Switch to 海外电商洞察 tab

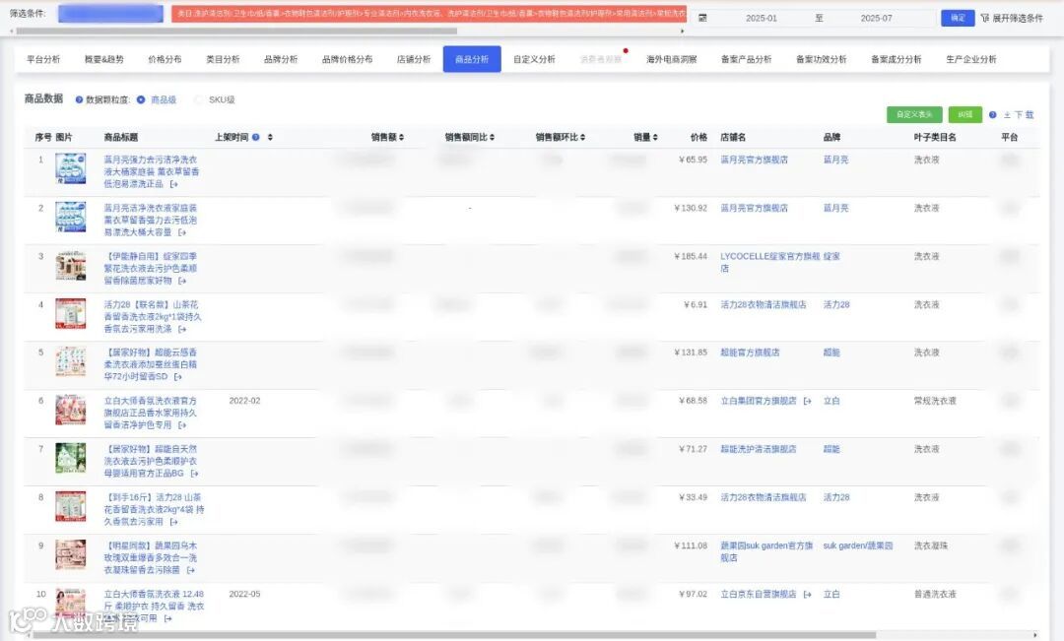[672, 60]
